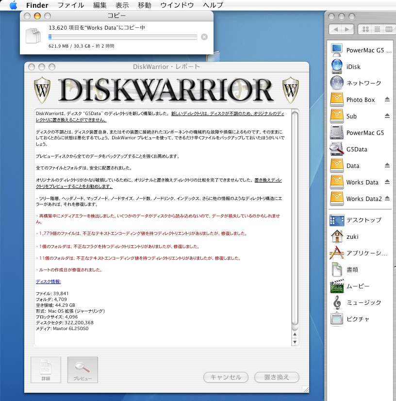
Task: Click the left DiskWarrior shield logo
Action: click(42, 90)
